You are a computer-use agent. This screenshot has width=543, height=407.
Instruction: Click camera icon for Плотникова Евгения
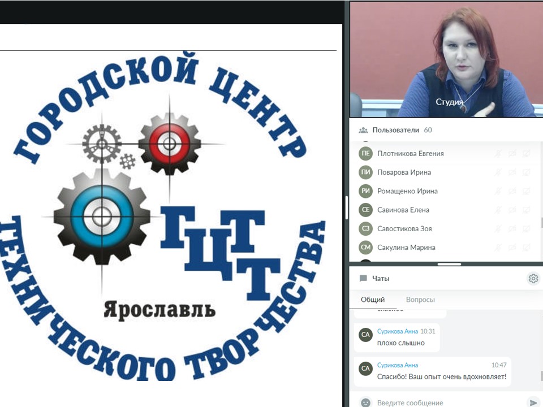pyautogui.click(x=512, y=153)
